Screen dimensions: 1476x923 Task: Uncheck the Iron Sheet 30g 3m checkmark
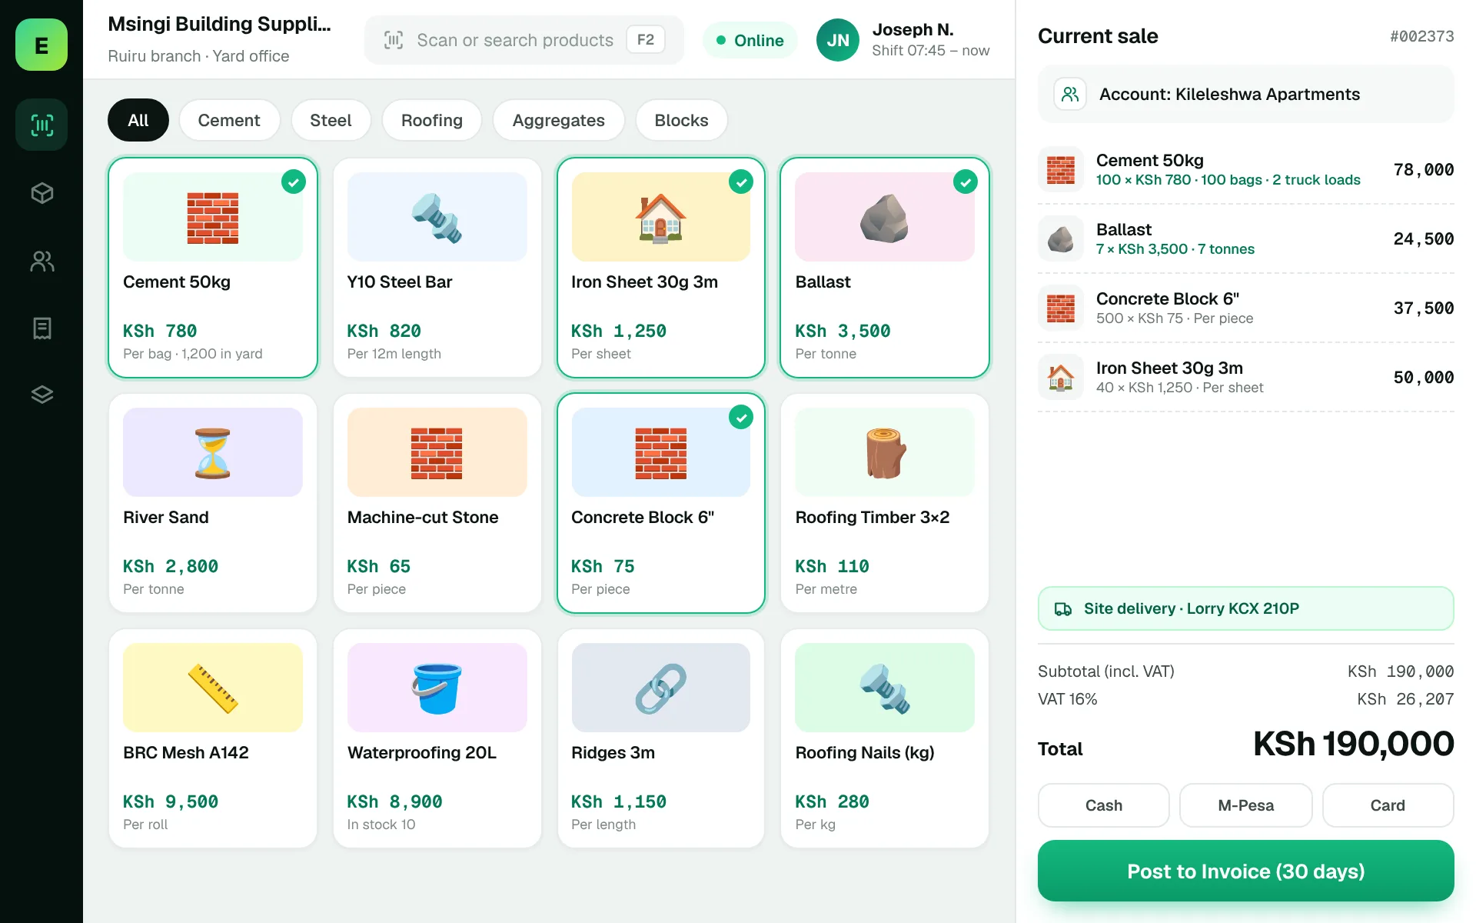[740, 182]
